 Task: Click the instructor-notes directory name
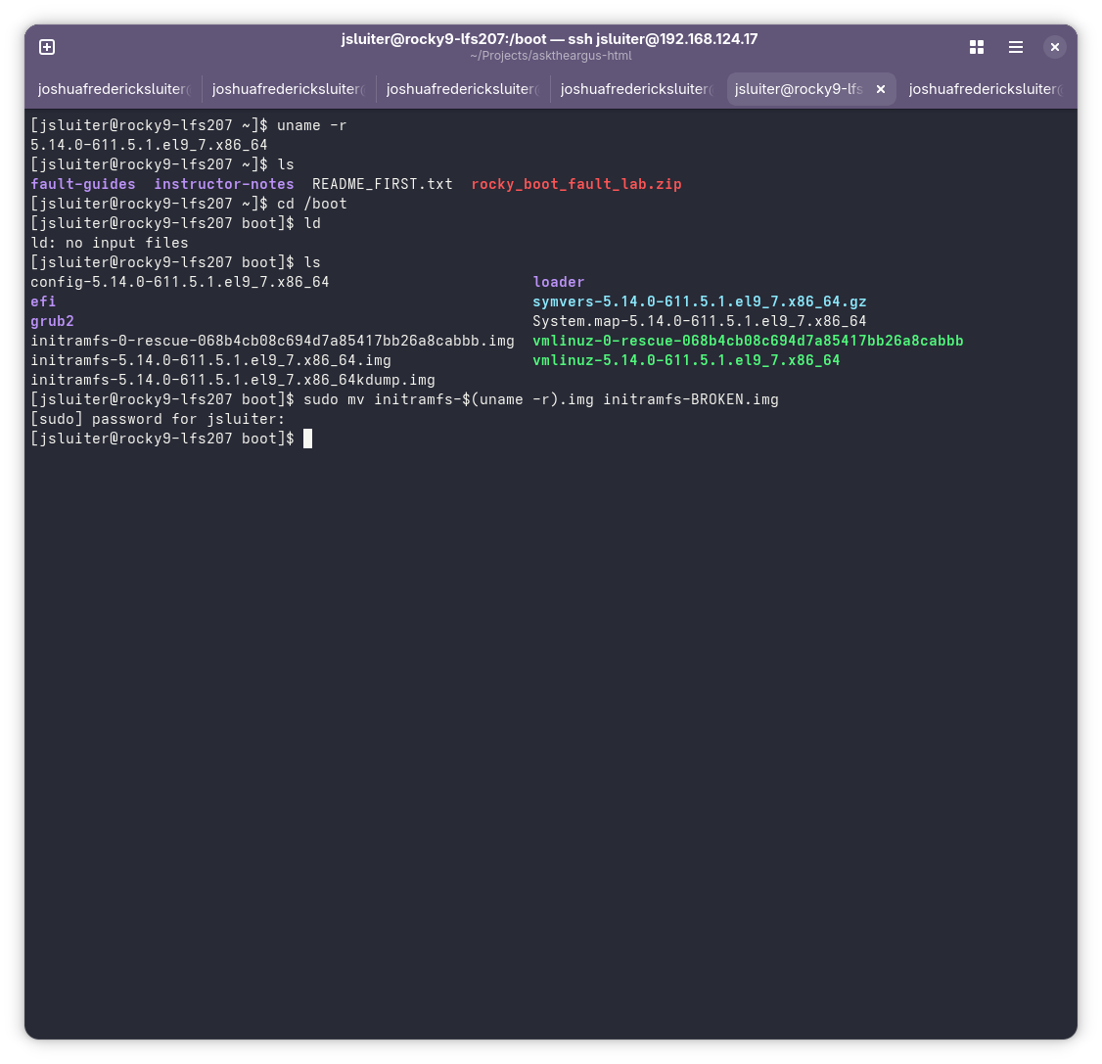[x=224, y=184]
